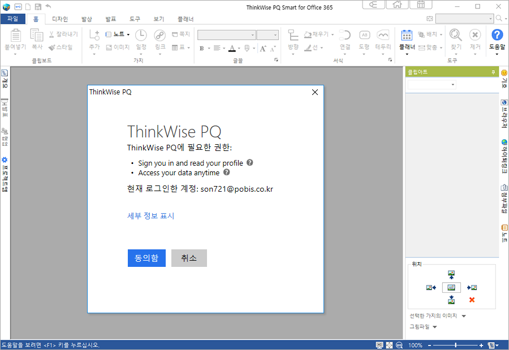The image size is (509, 350).
Task: Click the 이미지 insert button
Action: (x=118, y=47)
